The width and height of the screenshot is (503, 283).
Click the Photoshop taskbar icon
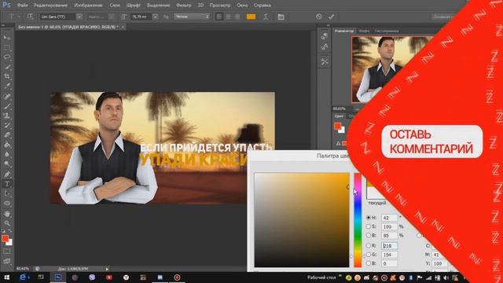click(x=58, y=277)
